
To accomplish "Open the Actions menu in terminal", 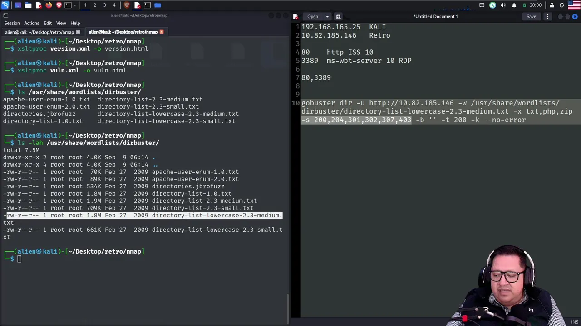I will (x=31, y=23).
